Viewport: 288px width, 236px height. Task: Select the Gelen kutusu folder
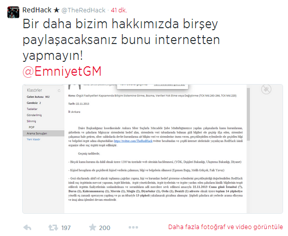[x=38, y=97]
